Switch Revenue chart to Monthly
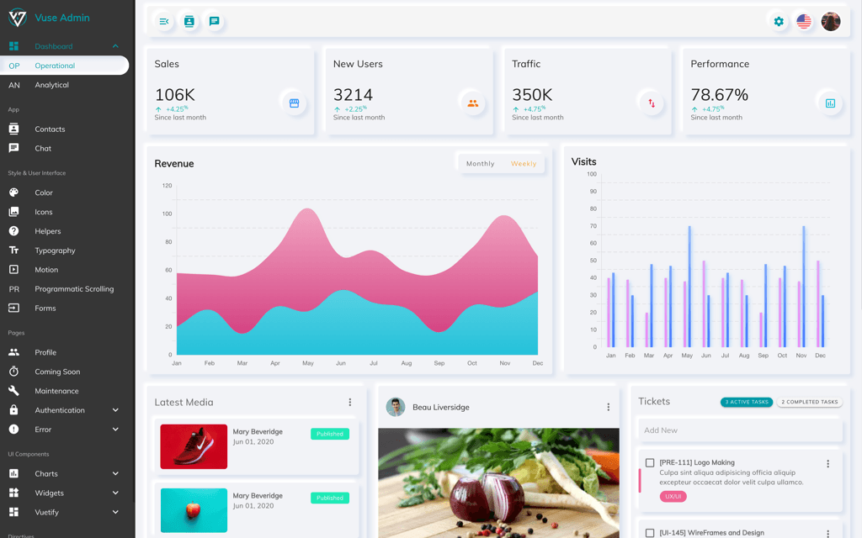862x538 pixels. coord(481,164)
